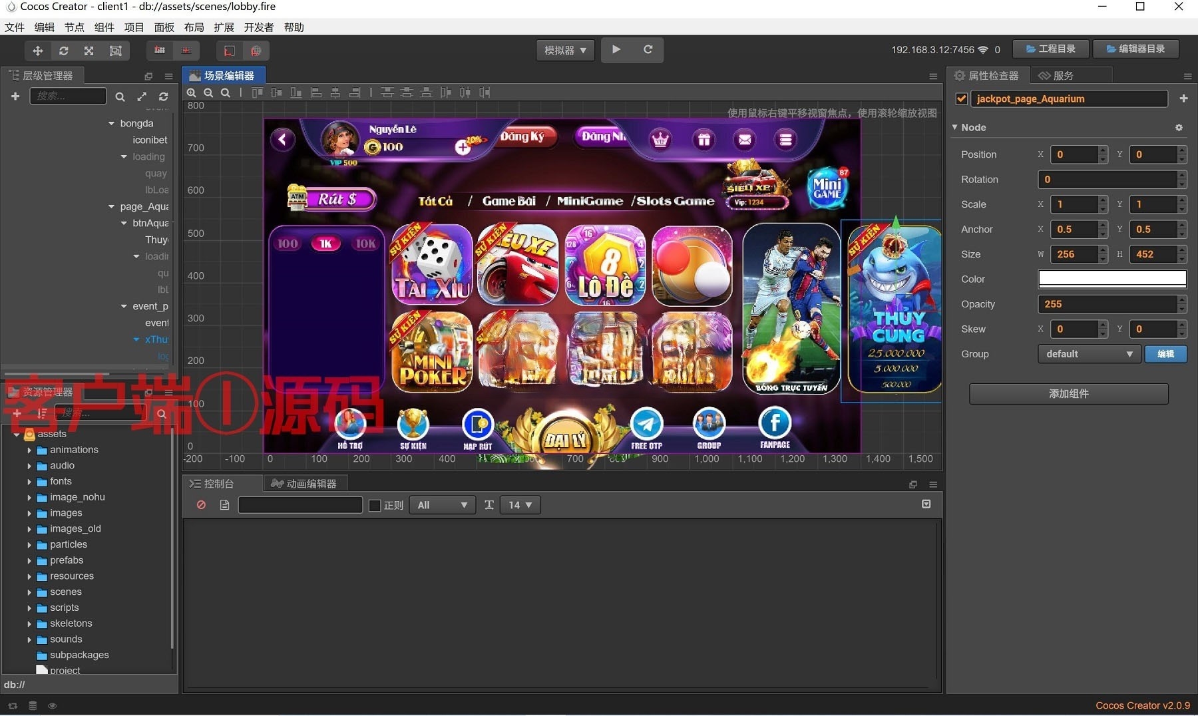Expand all nodes in hierarchy

(142, 97)
